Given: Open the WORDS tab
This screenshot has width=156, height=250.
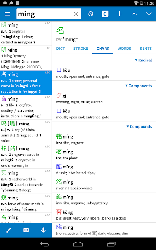Looking at the screenshot, I should click(124, 49).
